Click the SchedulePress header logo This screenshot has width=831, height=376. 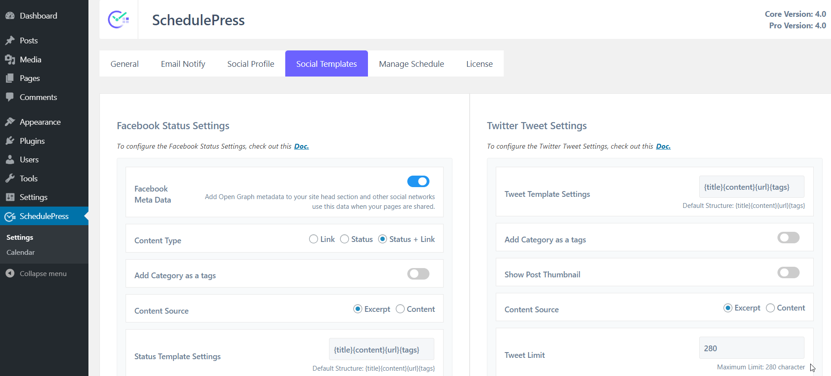click(x=119, y=19)
